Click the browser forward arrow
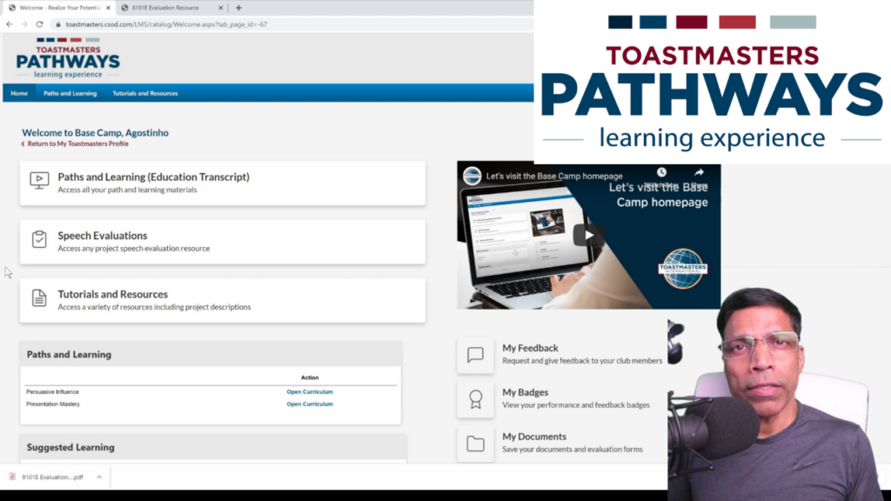 coord(24,24)
